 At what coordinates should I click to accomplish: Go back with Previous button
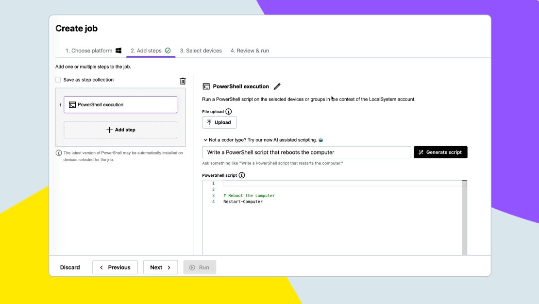click(x=115, y=267)
